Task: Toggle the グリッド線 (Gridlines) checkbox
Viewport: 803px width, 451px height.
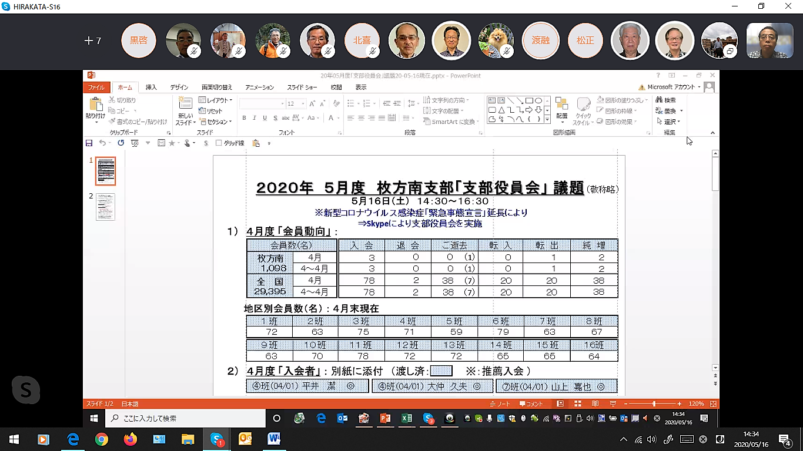Action: [219, 143]
